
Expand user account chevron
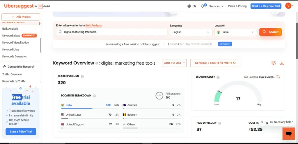[x=293, y=6]
